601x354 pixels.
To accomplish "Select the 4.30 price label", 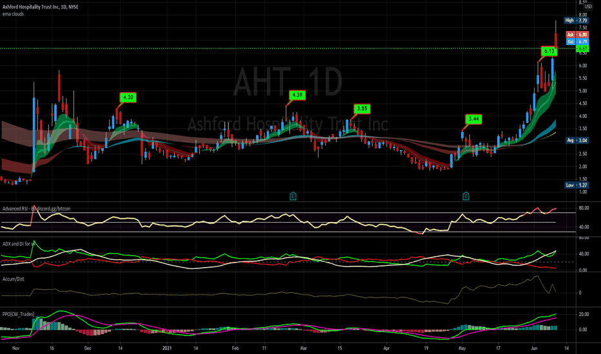I will tap(128, 98).
